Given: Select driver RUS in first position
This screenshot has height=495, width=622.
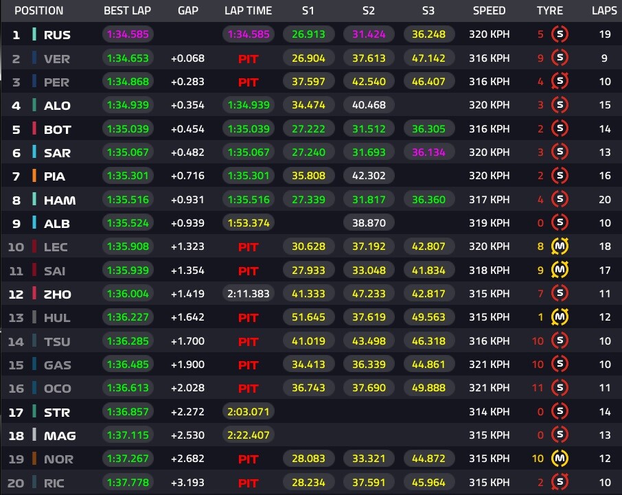Looking at the screenshot, I should (x=57, y=35).
